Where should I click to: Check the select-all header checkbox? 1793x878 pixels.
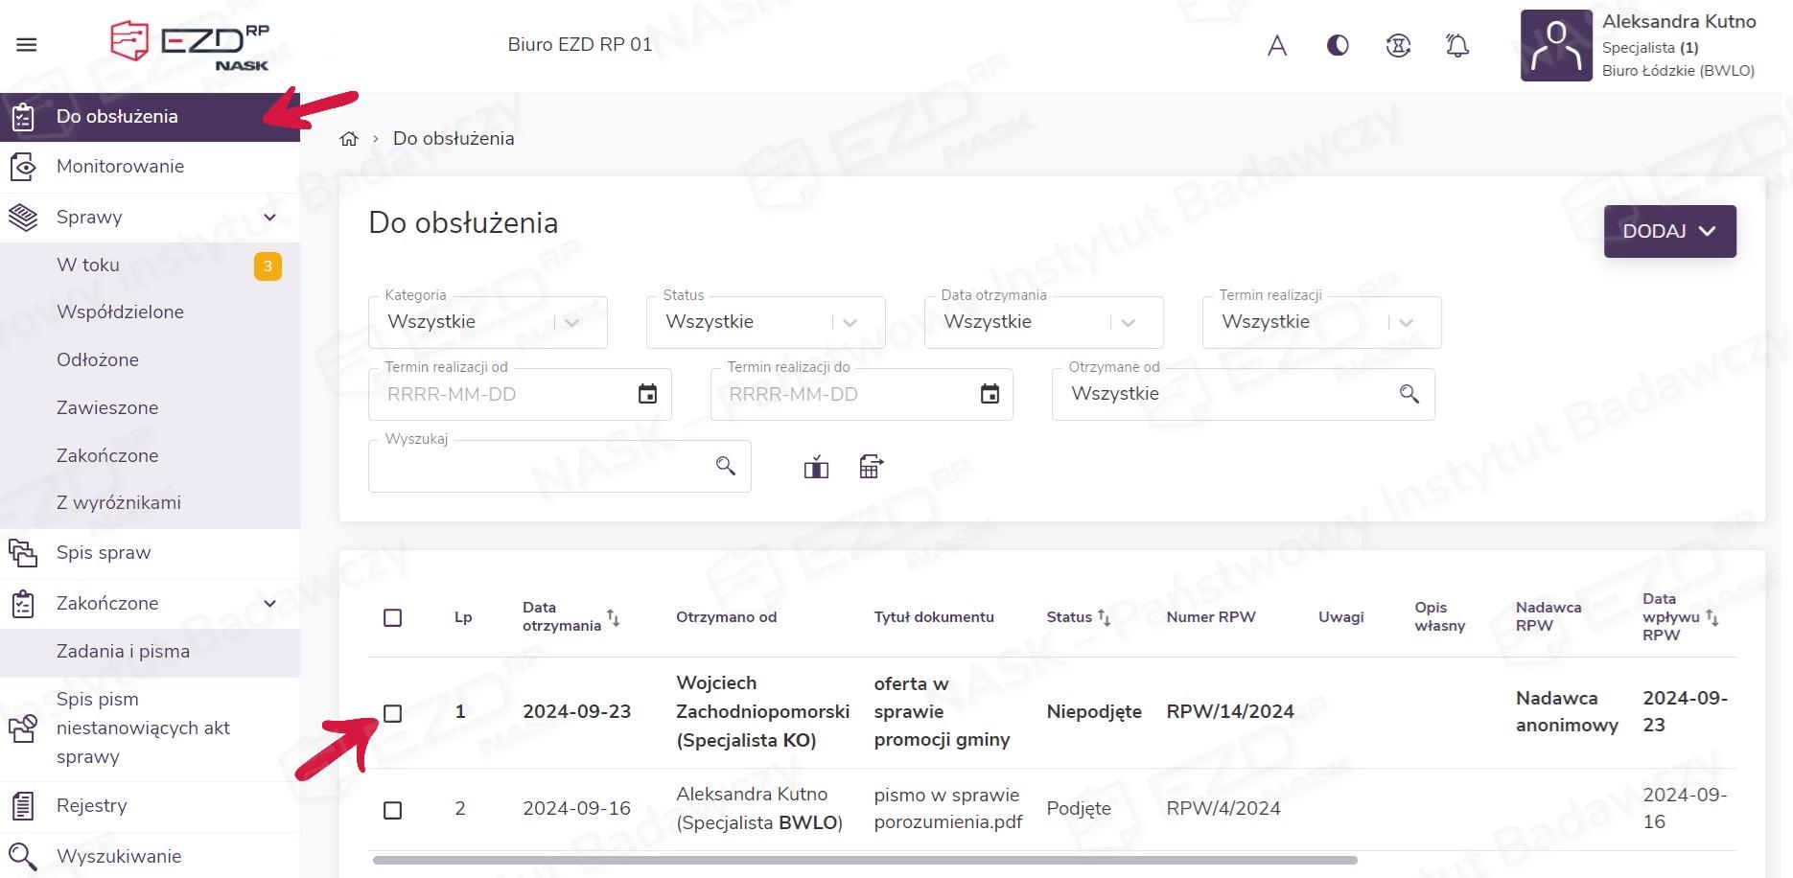pos(392,618)
